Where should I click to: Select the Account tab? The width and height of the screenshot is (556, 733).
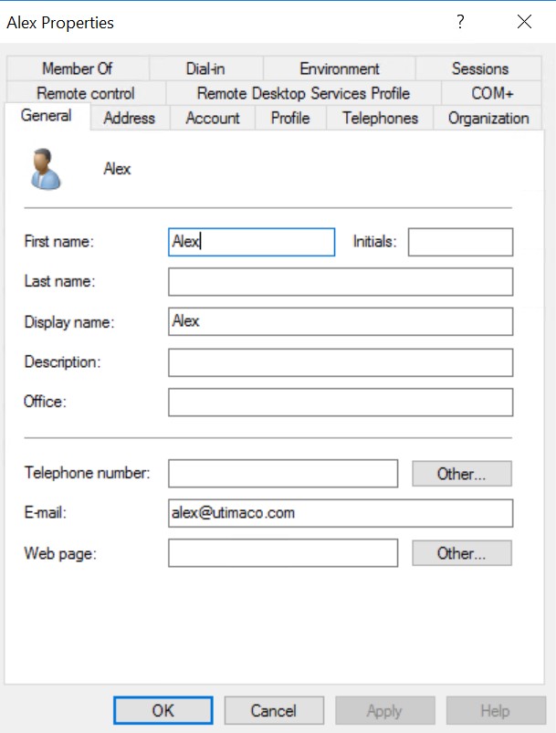click(x=213, y=118)
